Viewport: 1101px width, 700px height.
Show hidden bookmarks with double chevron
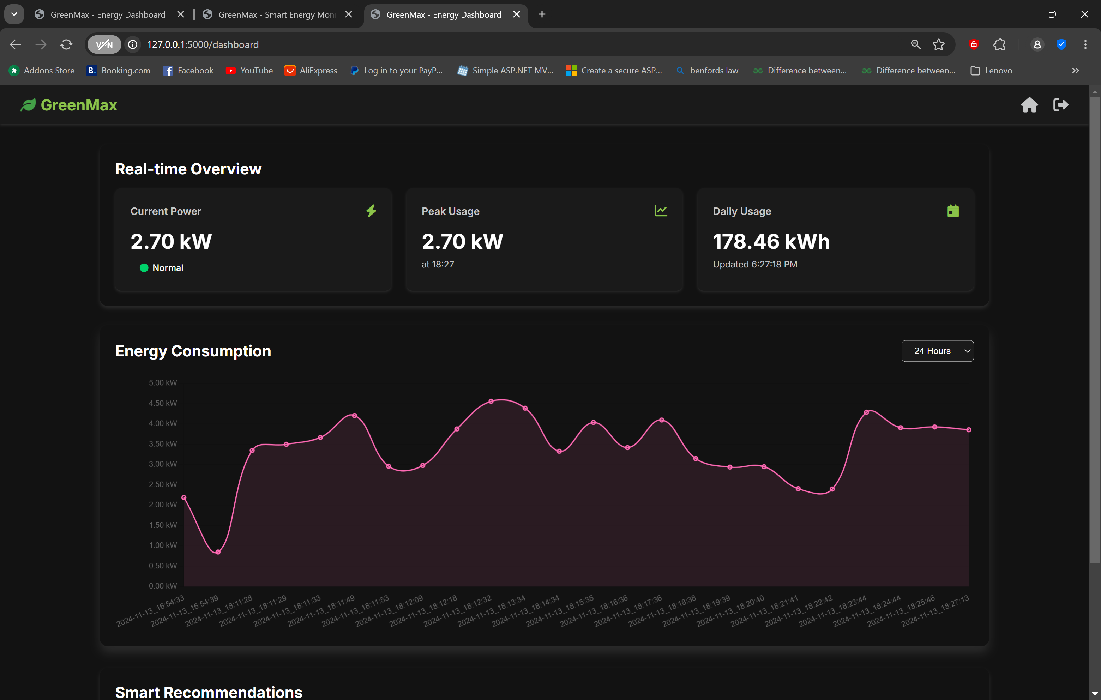click(1075, 71)
